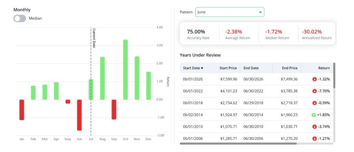The height and width of the screenshot is (152, 354).
Task: Click the End Price column header
Action: pos(290,68)
